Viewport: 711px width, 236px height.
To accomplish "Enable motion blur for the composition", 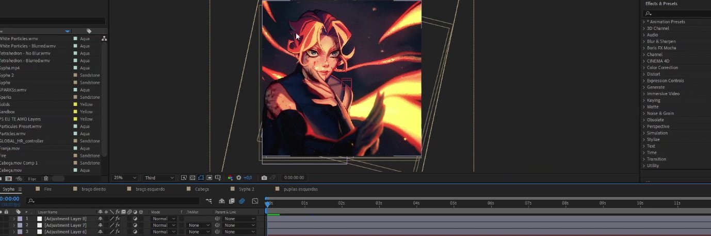I will [x=242, y=201].
